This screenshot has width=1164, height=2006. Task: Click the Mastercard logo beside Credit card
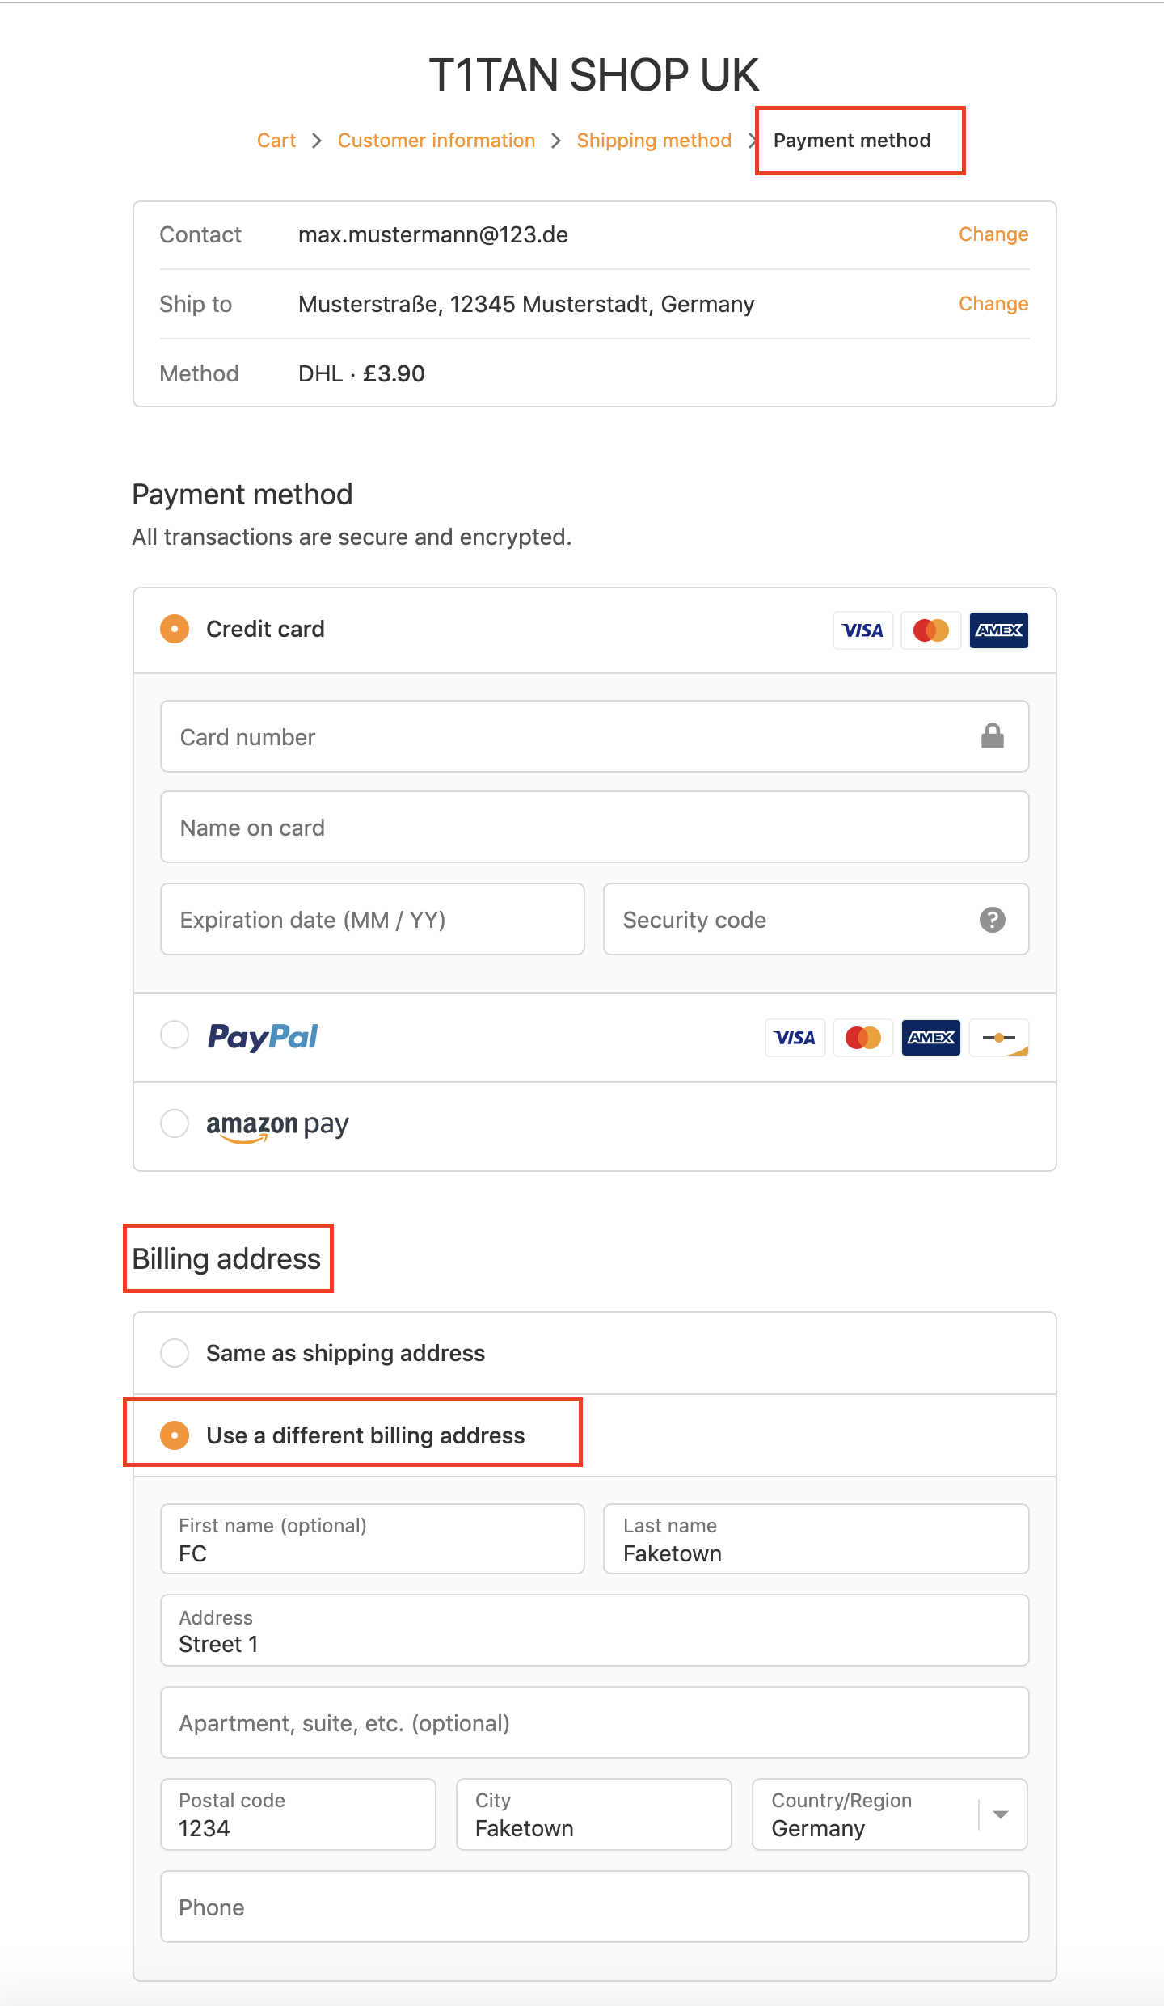[x=930, y=630]
